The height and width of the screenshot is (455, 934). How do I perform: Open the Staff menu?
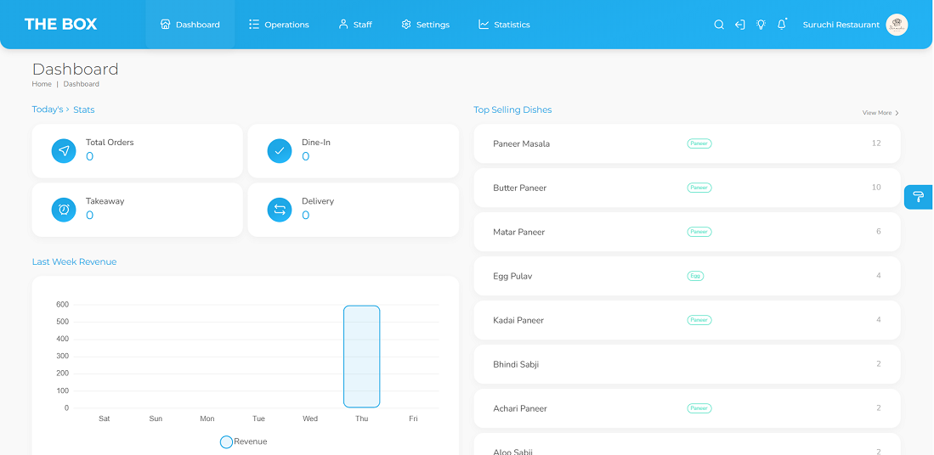click(x=355, y=25)
